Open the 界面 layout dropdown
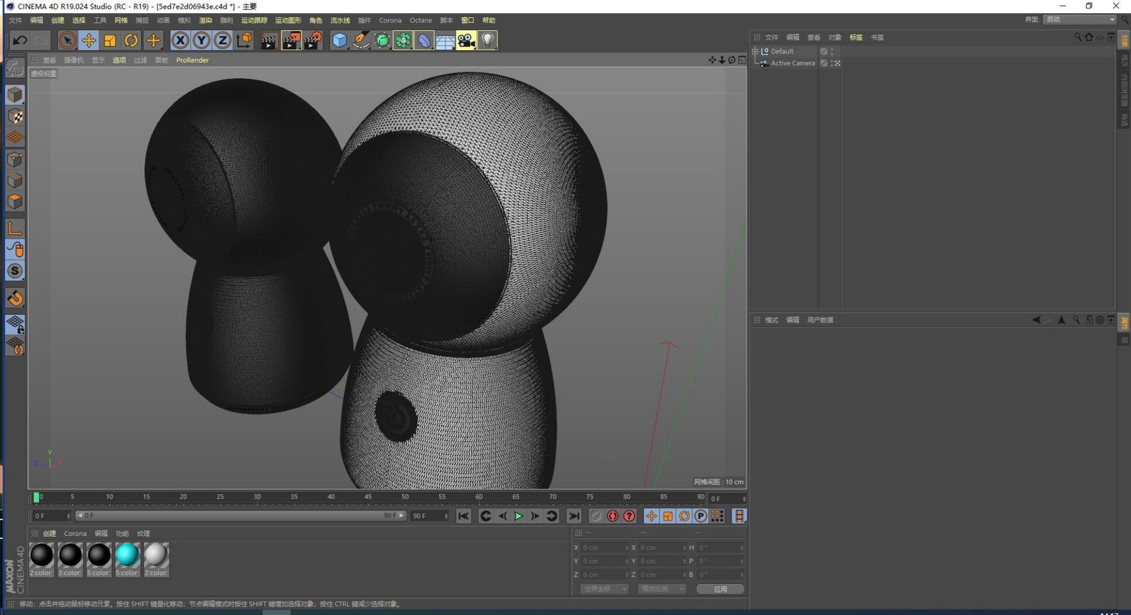 pyautogui.click(x=1080, y=19)
